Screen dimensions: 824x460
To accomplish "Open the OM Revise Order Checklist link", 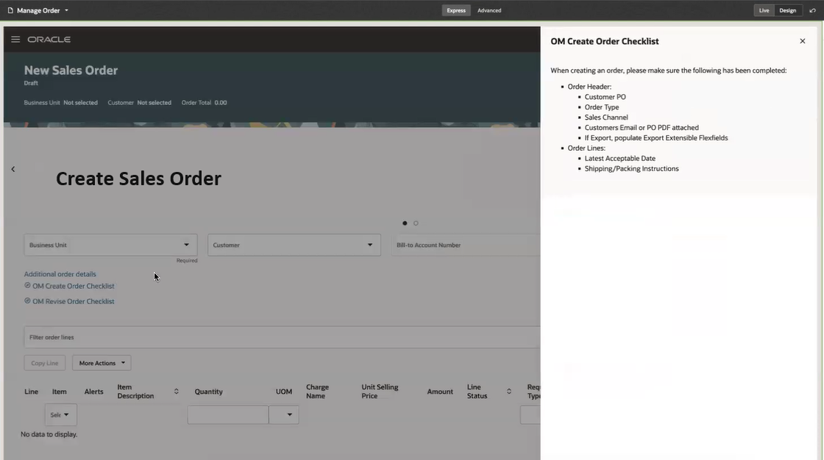I will coord(74,301).
